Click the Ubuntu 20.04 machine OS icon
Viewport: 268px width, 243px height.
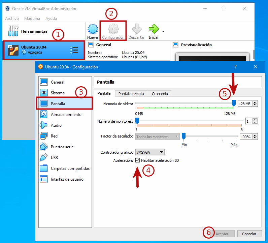pos(13,50)
